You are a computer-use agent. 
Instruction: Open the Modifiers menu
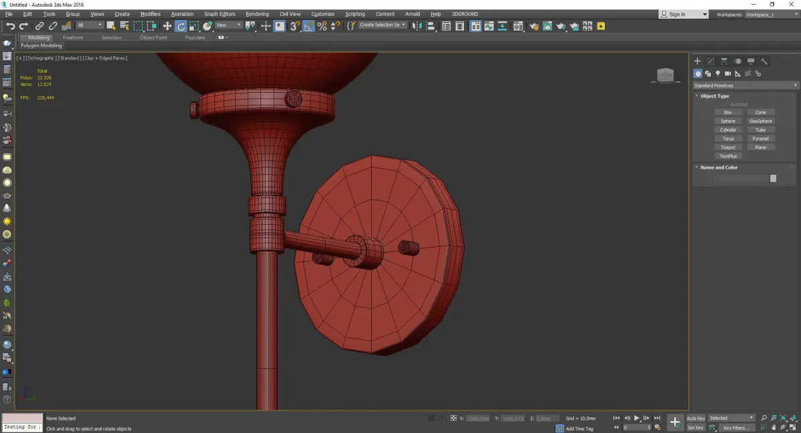150,14
